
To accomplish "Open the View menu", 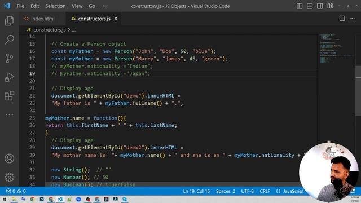I will (x=77, y=6).
